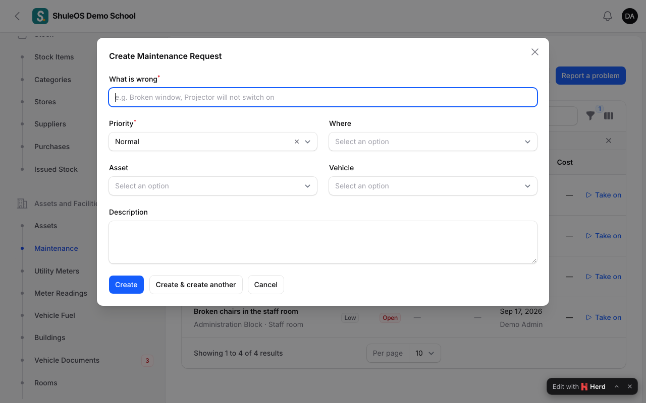Click the notifications bell icon

click(x=608, y=16)
